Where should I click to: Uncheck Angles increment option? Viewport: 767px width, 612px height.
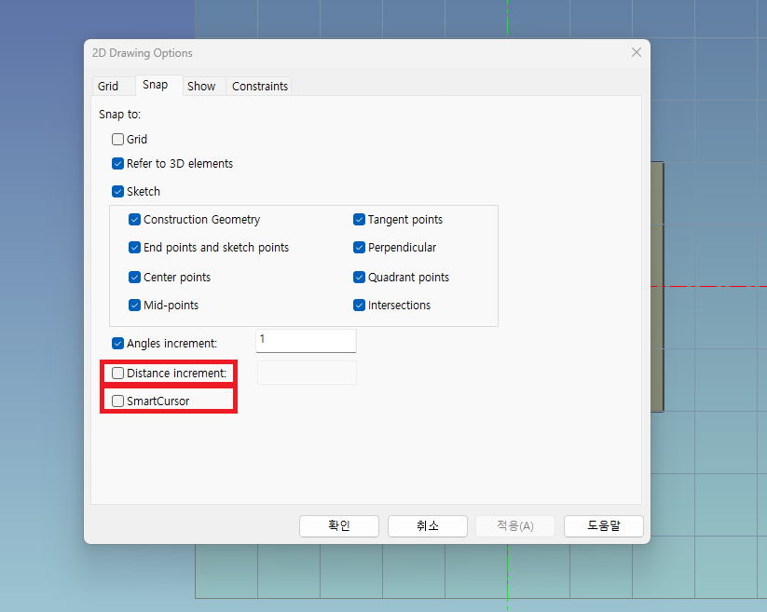117,343
